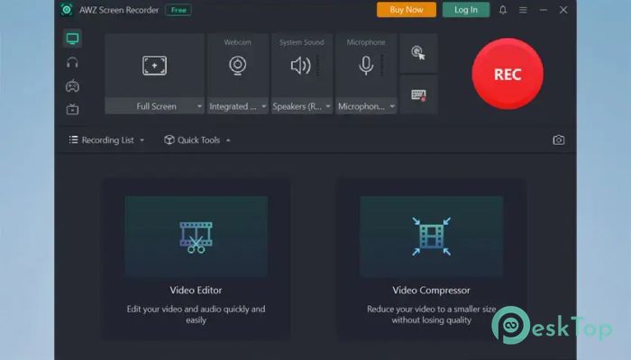Toggle the Microphone icon
The height and width of the screenshot is (360, 631).
[366, 66]
